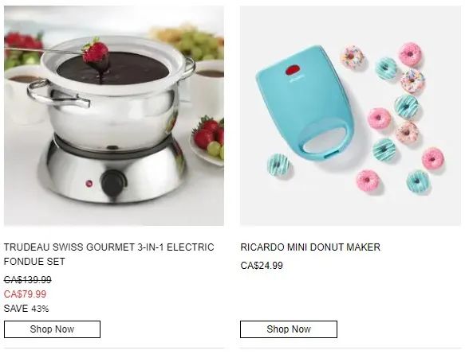
Task: Click the red CA$79.99 sale price
Action: 26,294
